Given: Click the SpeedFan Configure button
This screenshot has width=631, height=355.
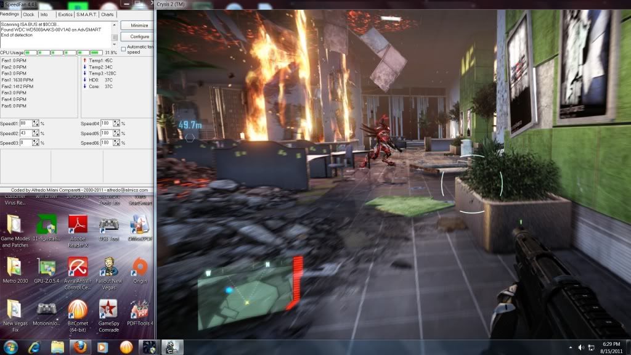Looking at the screenshot, I should point(137,36).
